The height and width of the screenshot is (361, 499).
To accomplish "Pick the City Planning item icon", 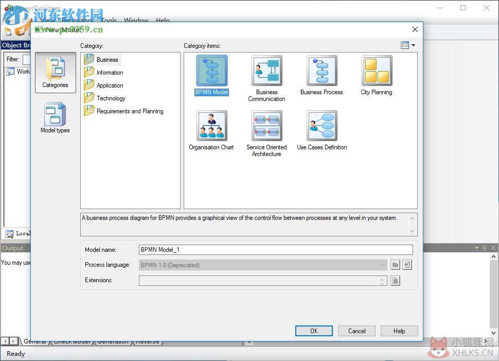I will (377, 71).
